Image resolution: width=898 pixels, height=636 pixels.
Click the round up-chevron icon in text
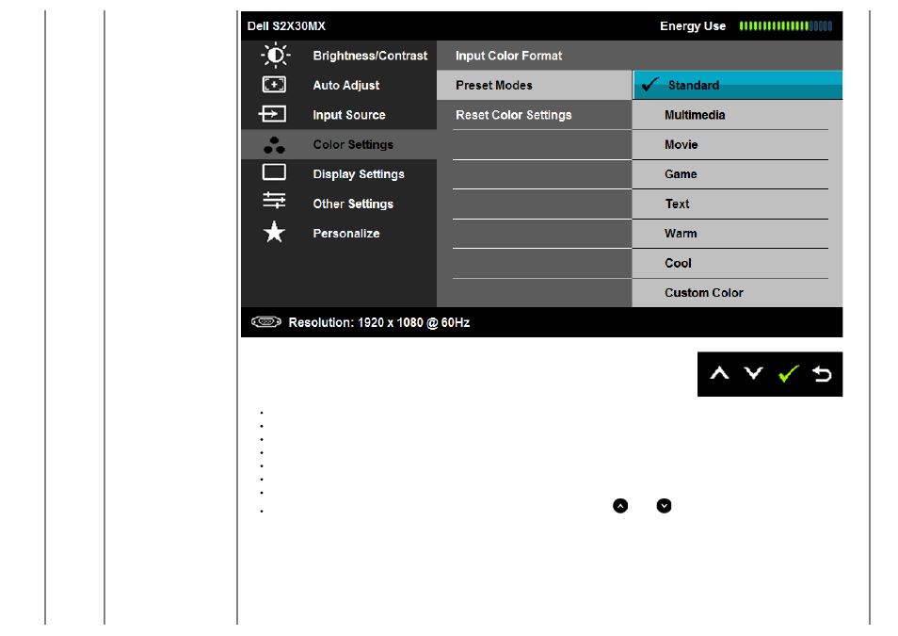point(620,506)
